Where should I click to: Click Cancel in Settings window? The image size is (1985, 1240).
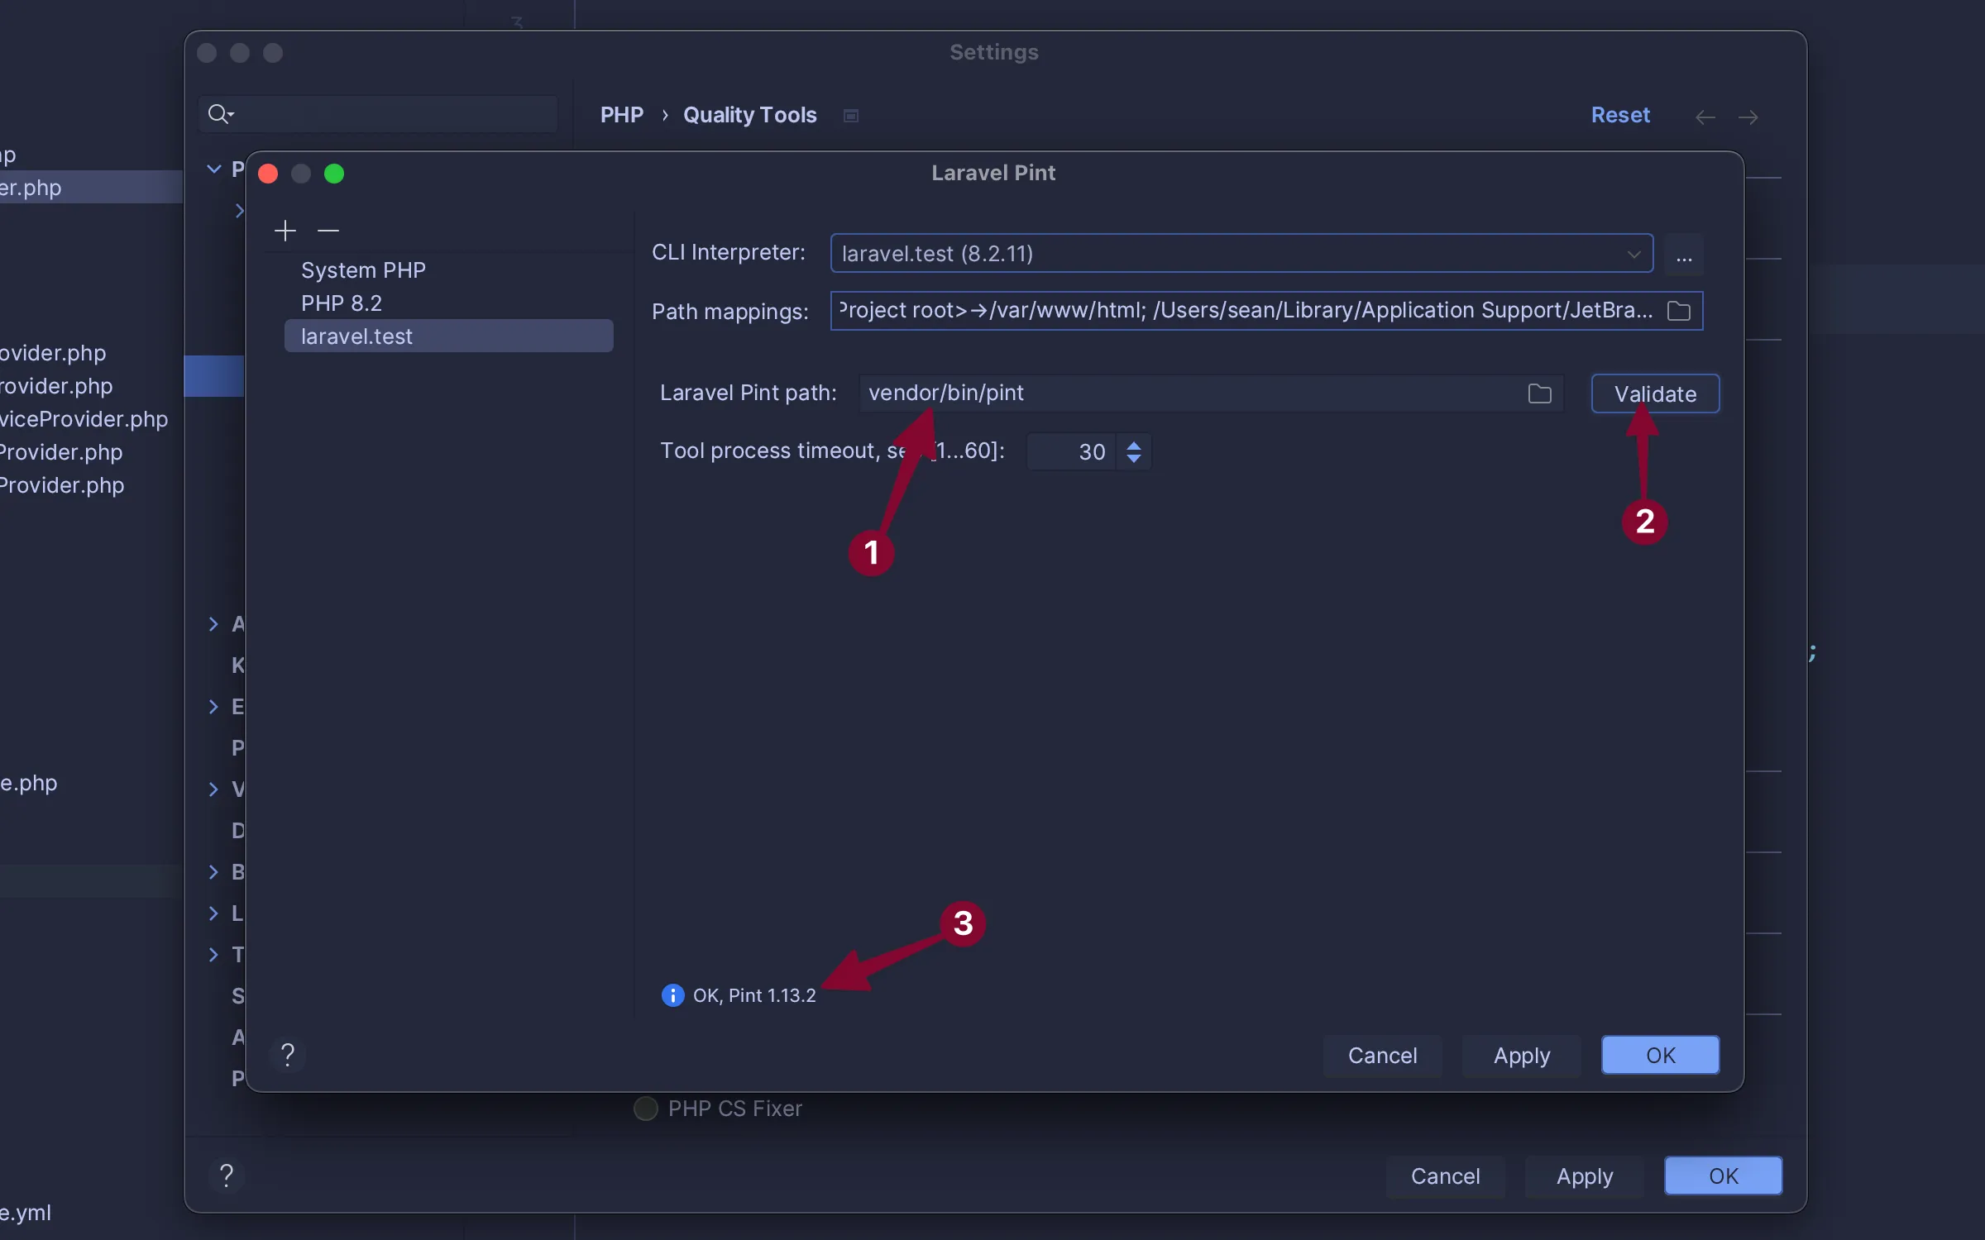pyautogui.click(x=1445, y=1176)
